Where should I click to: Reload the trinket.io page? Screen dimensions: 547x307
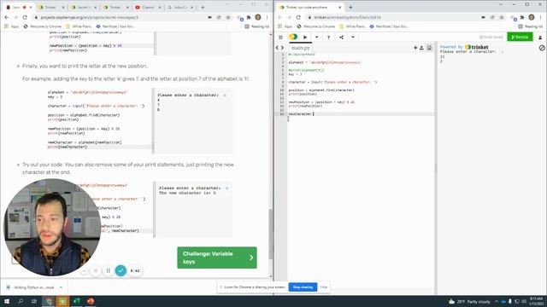tap(298, 17)
